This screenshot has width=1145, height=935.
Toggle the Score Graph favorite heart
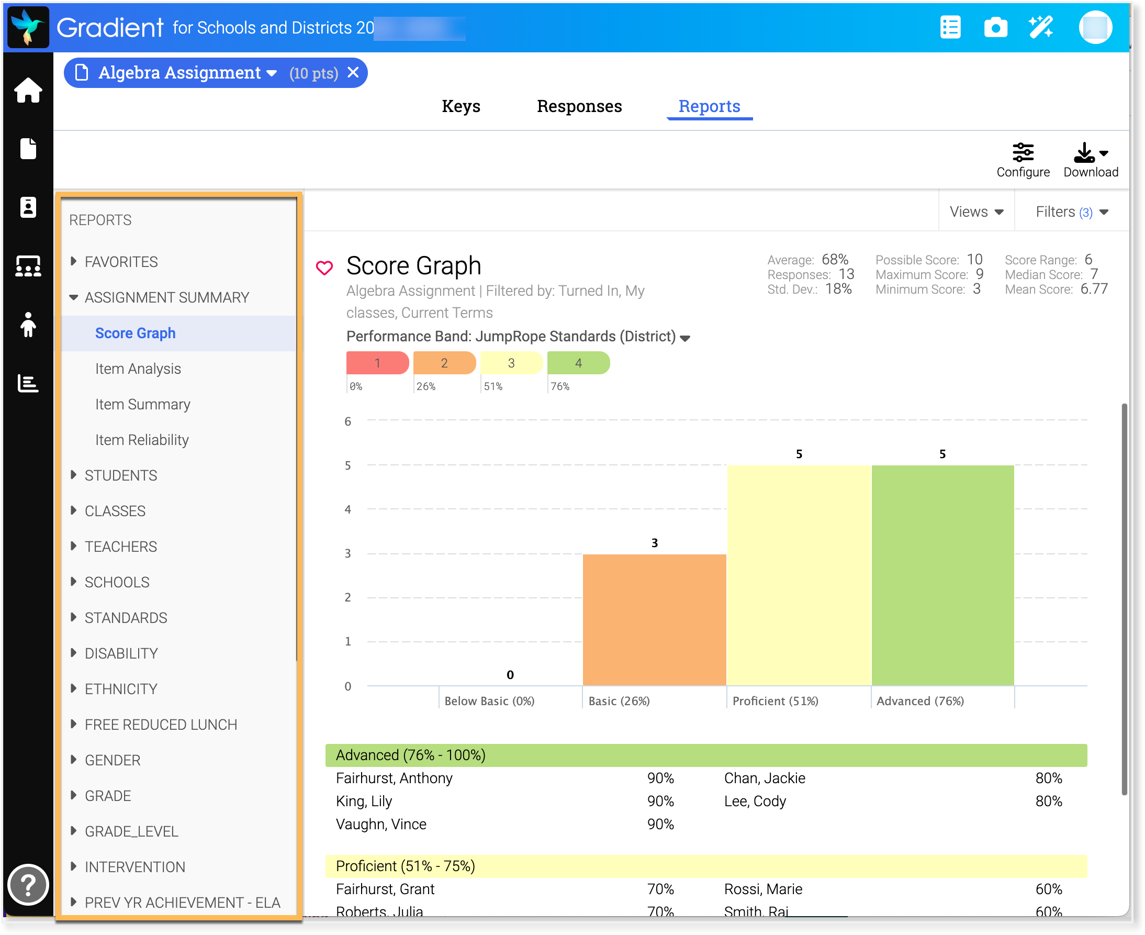pos(324,268)
